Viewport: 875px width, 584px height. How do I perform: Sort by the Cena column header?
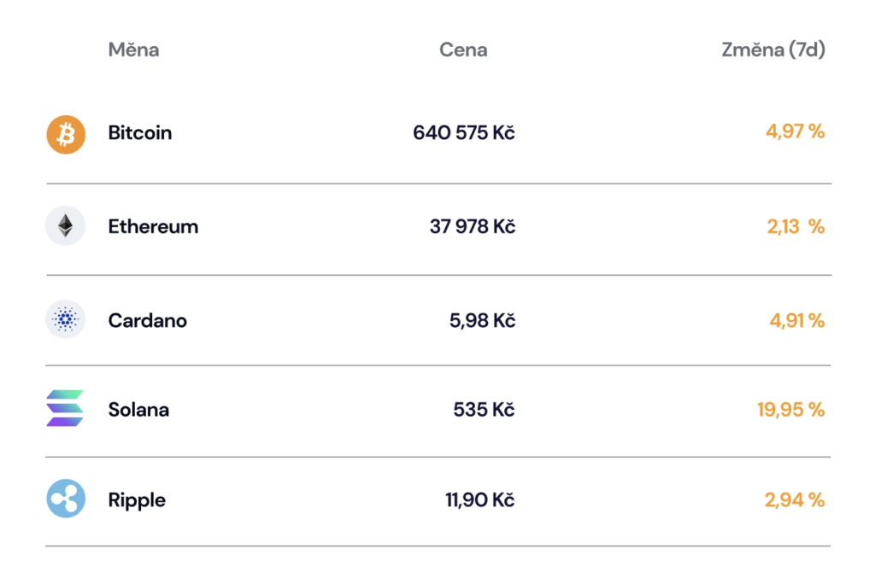pos(463,50)
